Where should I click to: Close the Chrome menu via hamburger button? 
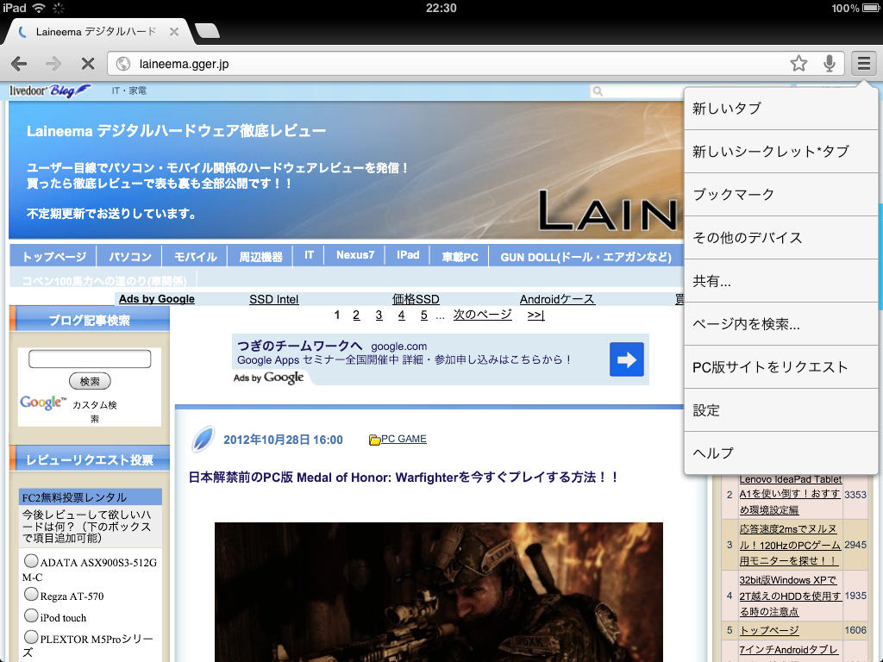tap(864, 63)
